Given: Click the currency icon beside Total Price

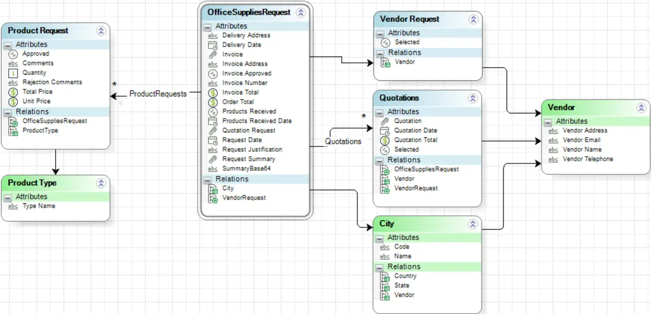Looking at the screenshot, I should tap(13, 92).
